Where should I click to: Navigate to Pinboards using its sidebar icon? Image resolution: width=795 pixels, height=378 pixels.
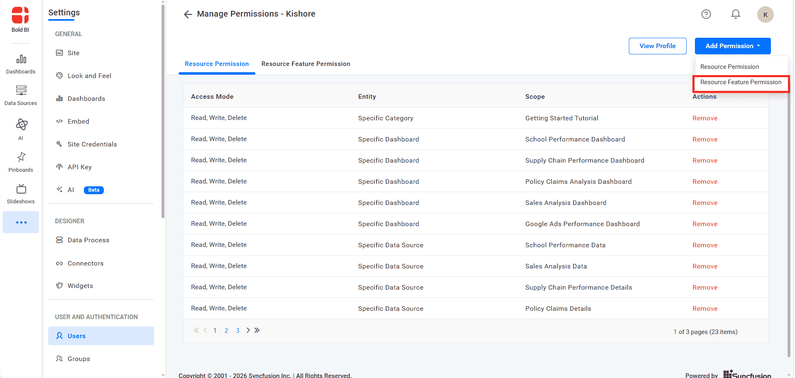(x=20, y=161)
